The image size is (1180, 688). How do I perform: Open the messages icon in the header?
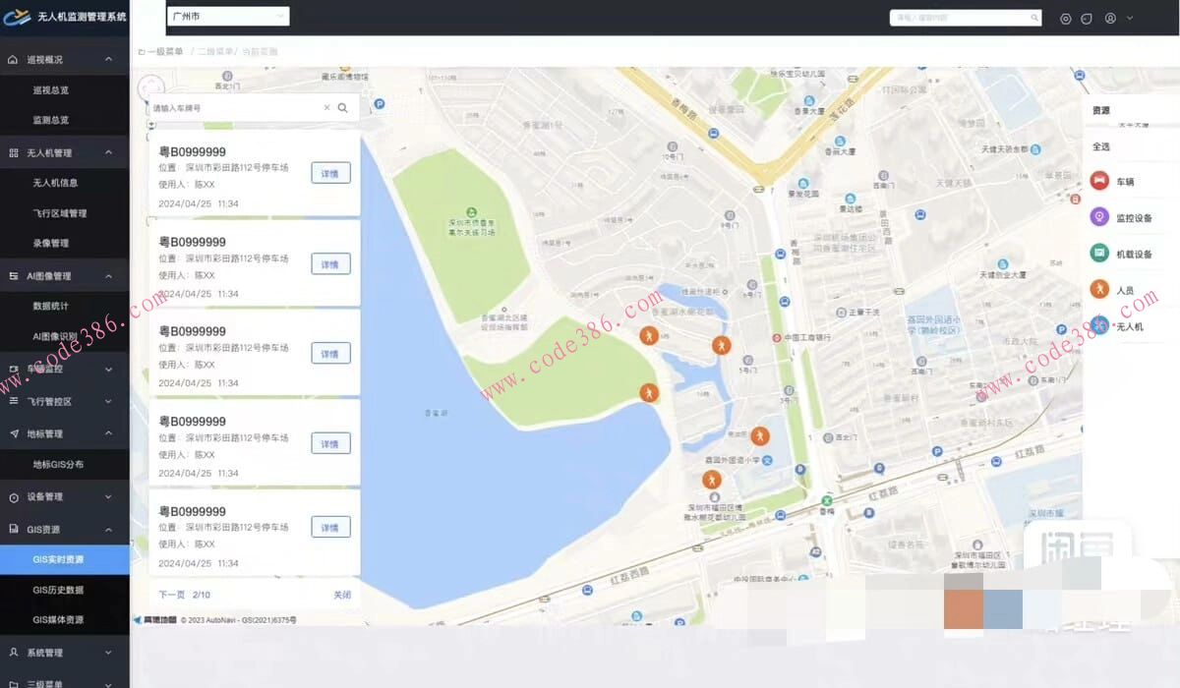tap(1087, 18)
